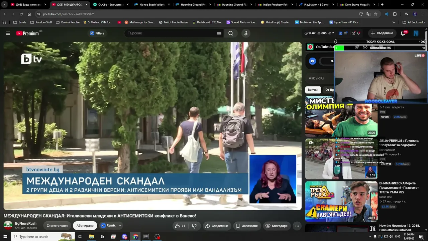Screen dimensions: 428x241
Task: Click the vidIQ icon in the stats bar
Action: (x=340, y=33)
